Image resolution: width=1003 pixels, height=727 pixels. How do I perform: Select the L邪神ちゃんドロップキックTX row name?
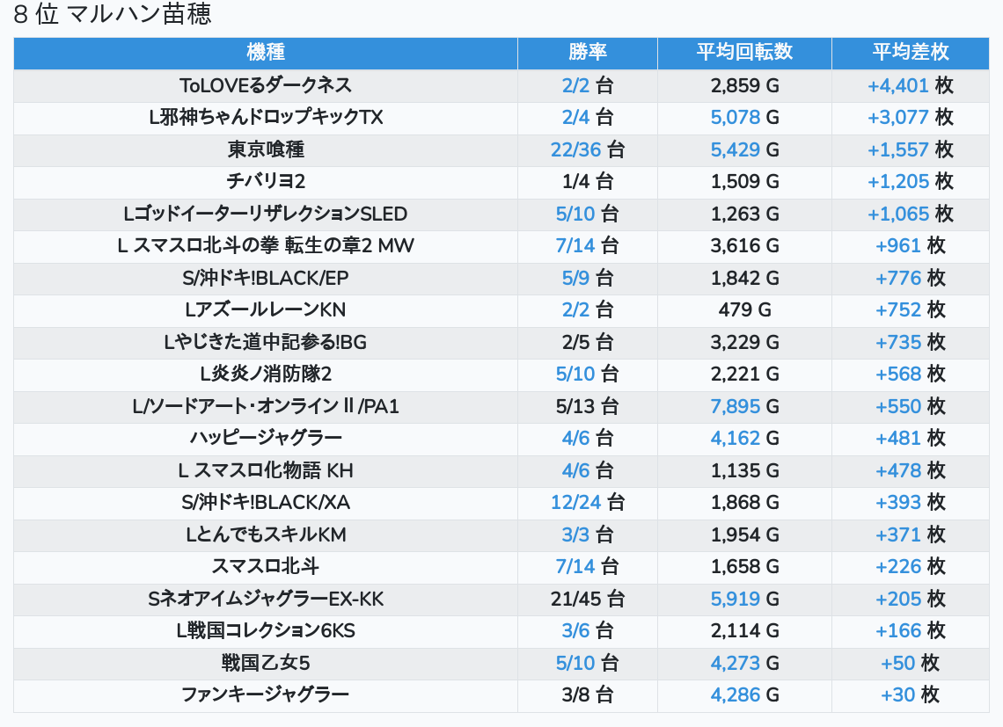(266, 118)
